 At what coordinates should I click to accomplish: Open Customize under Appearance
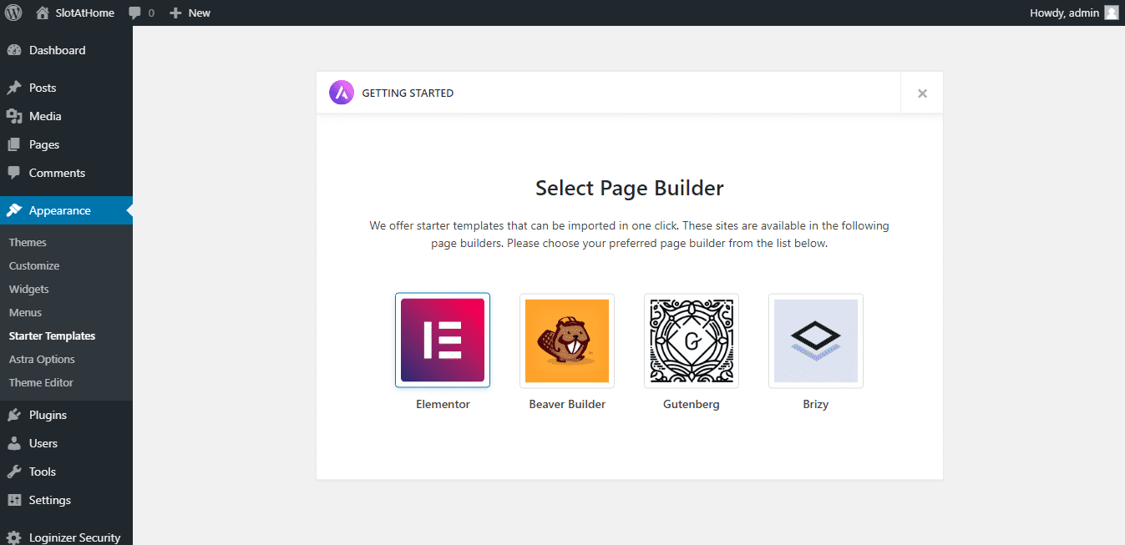click(x=34, y=265)
